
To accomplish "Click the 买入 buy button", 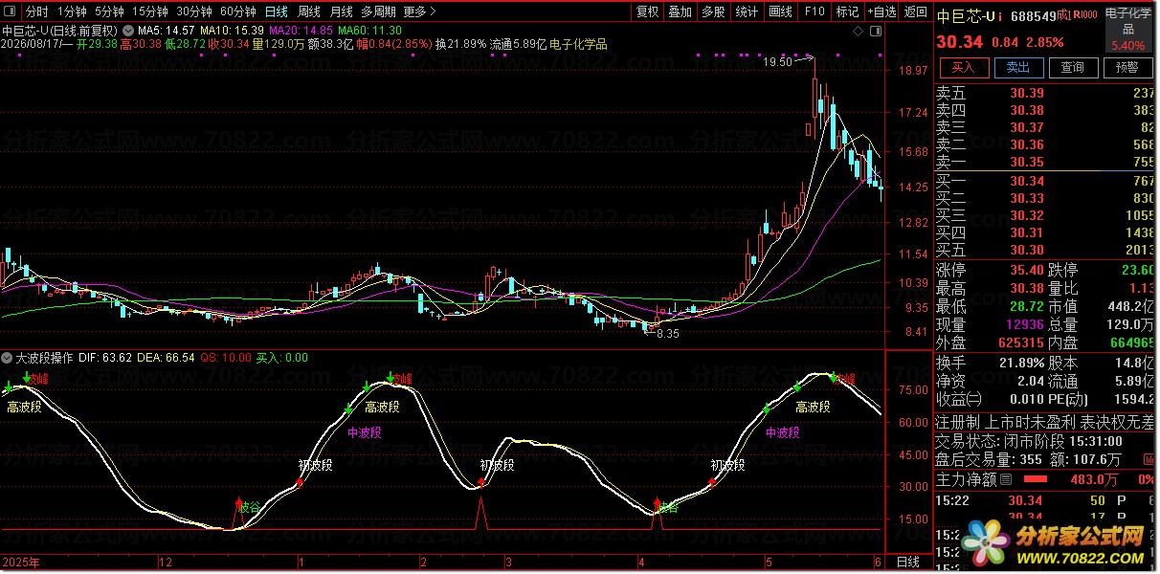I will (x=963, y=67).
